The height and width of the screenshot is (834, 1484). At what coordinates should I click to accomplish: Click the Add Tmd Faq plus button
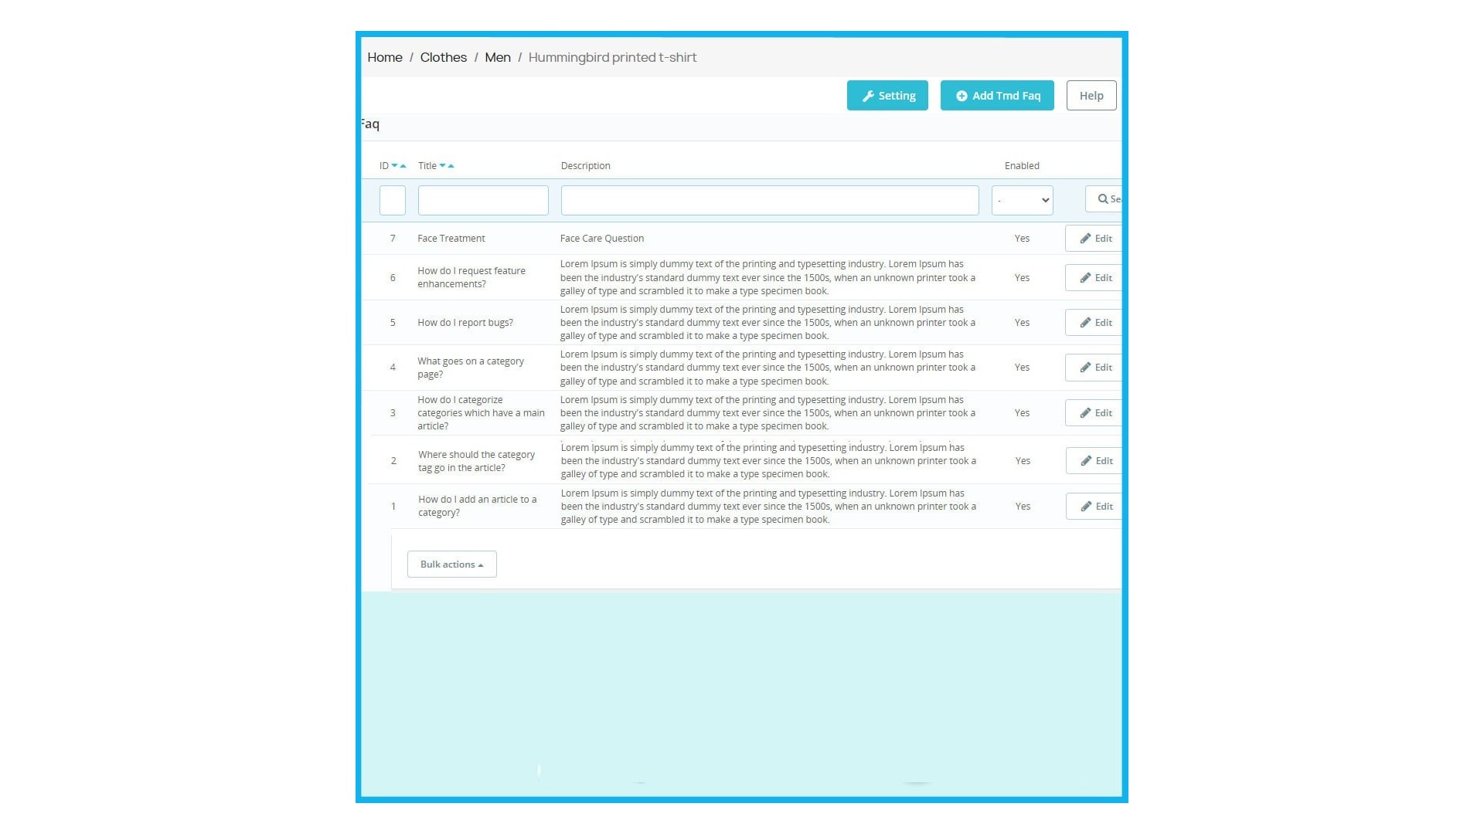(997, 96)
